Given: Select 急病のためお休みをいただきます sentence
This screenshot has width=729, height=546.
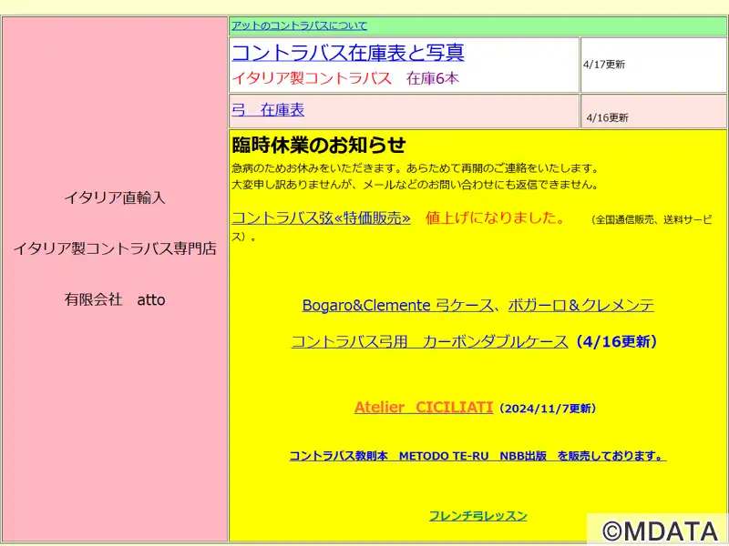Looking at the screenshot, I should 416,168.
